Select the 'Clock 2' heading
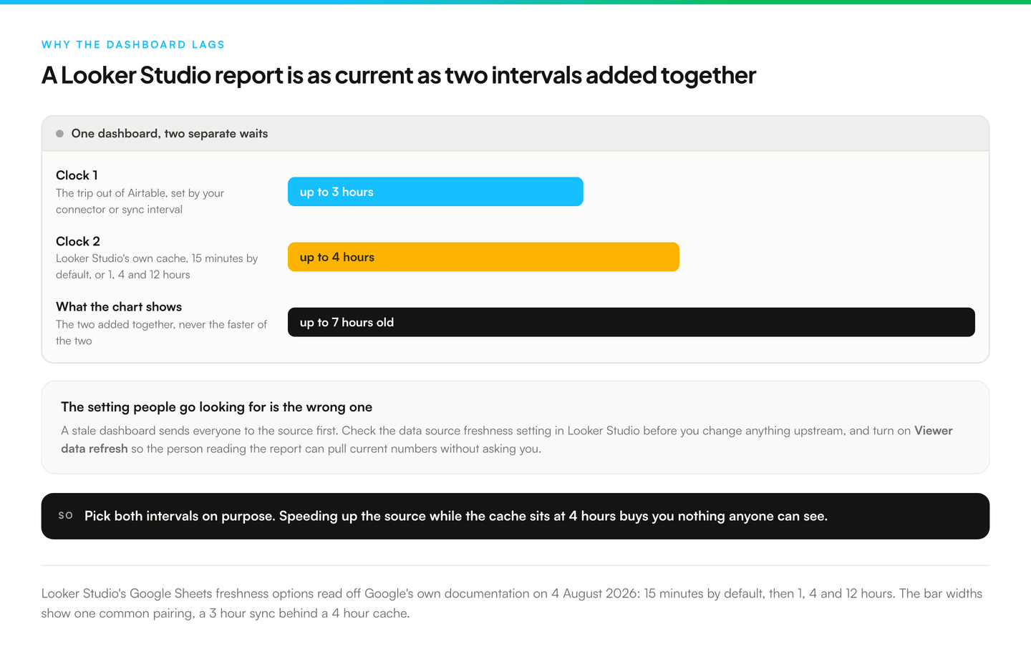Screen dimensions: 1031x664 click(78, 241)
